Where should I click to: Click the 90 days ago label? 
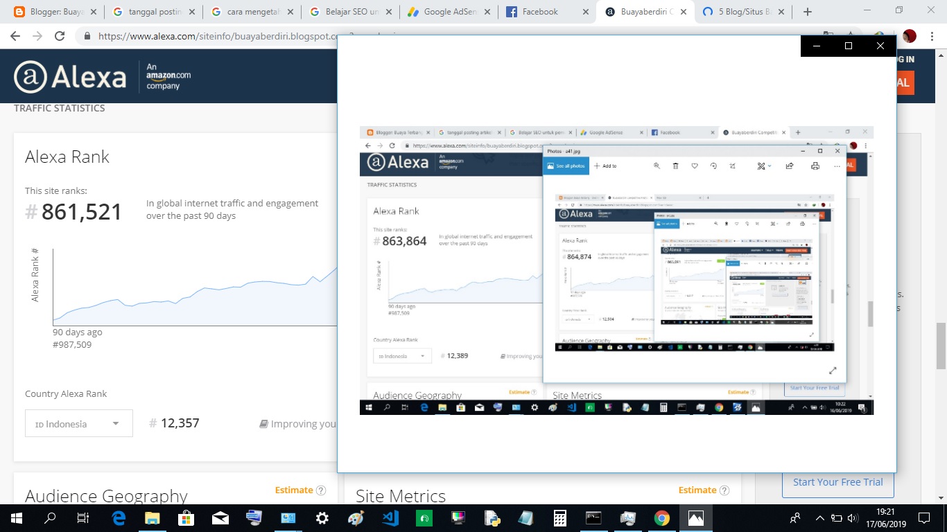[x=77, y=332]
